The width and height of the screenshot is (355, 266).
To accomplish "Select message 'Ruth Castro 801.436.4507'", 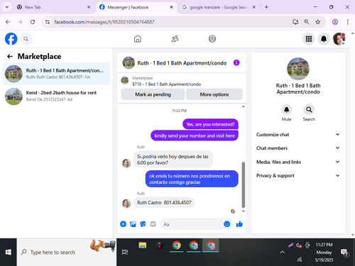I will (164, 203).
